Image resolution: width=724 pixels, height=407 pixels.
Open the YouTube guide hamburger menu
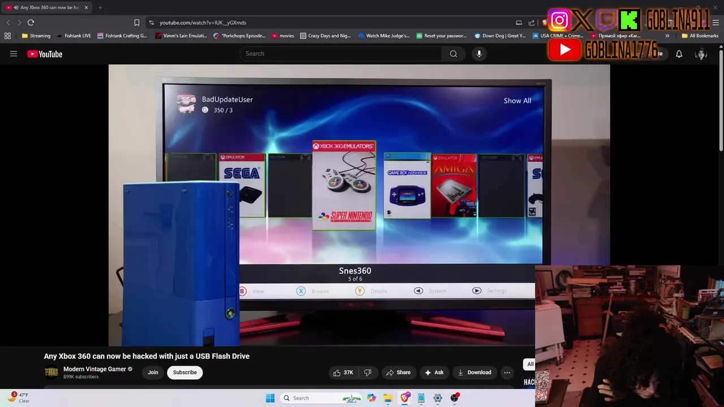[x=14, y=54]
